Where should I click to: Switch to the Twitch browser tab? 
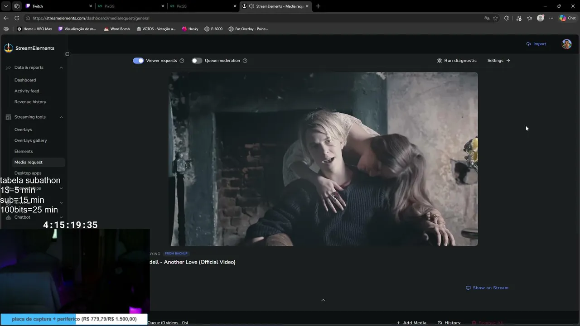pyautogui.click(x=59, y=6)
